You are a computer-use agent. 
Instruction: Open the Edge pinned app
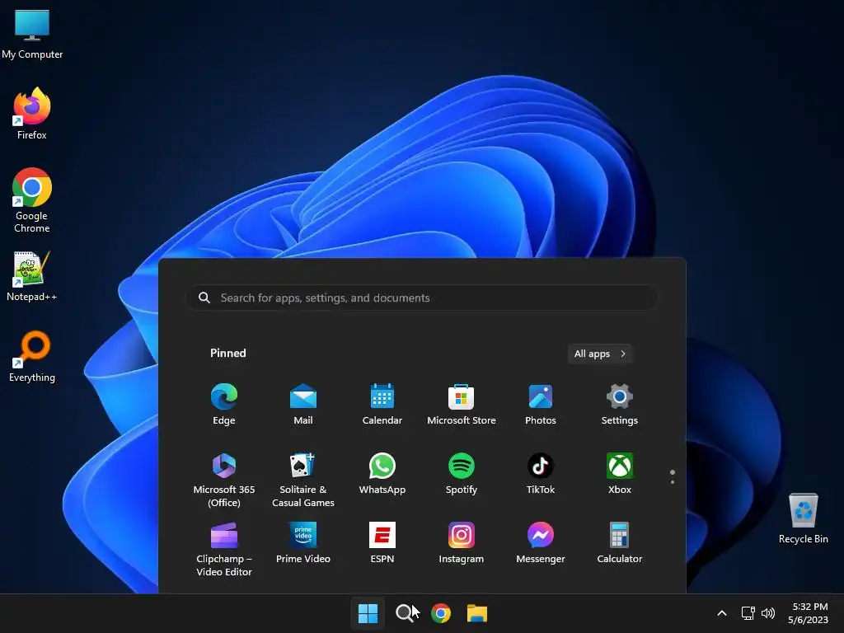(x=224, y=405)
